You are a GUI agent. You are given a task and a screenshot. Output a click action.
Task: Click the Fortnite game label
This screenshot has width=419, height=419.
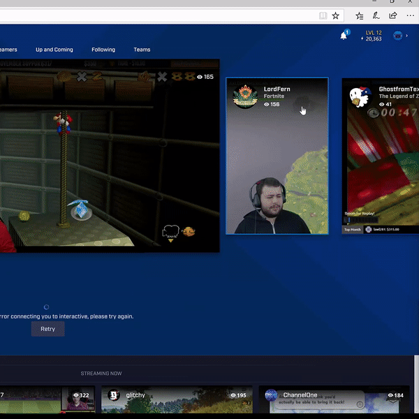pos(274,96)
